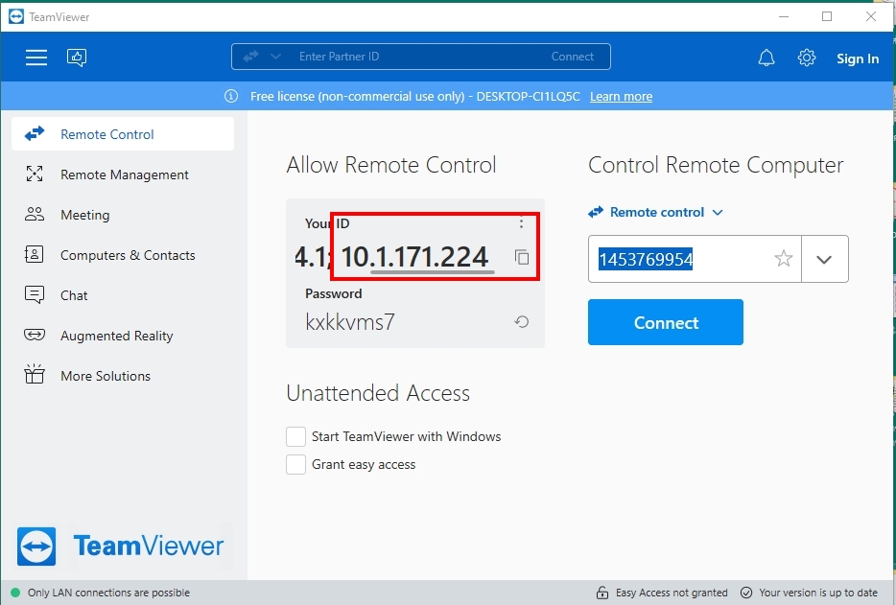Open the Your ID three-dot menu
This screenshot has width=896, height=605.
pyautogui.click(x=521, y=223)
